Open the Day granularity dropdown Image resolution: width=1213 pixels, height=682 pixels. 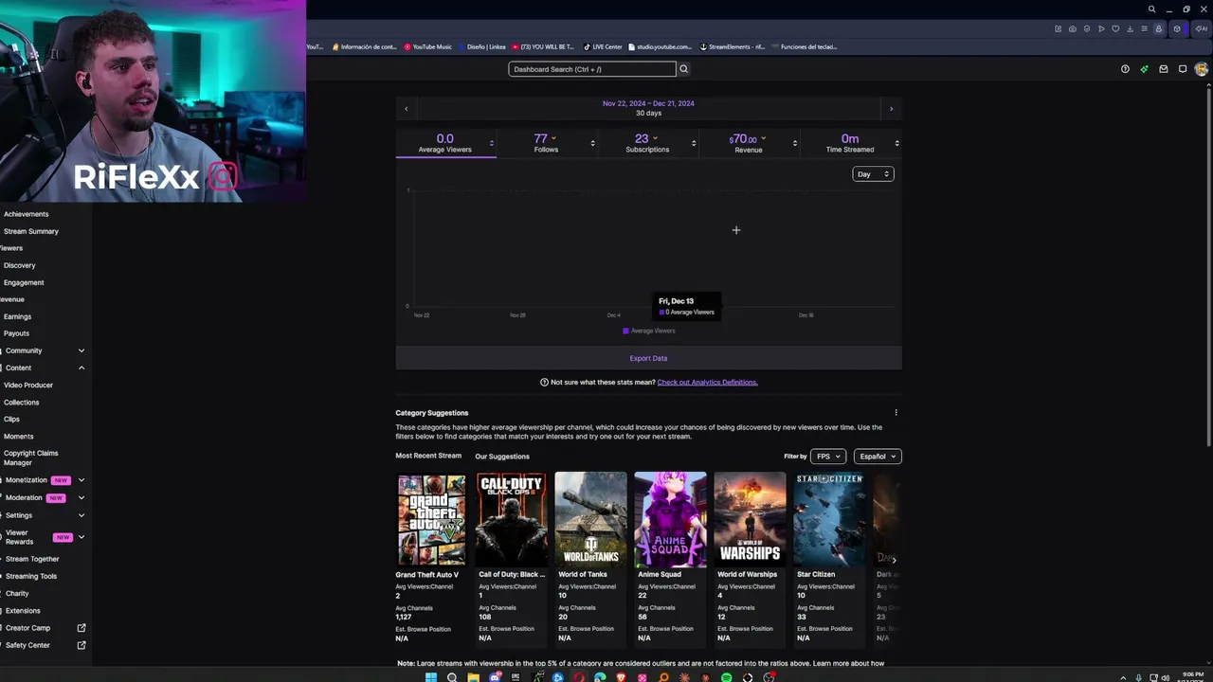click(x=873, y=174)
